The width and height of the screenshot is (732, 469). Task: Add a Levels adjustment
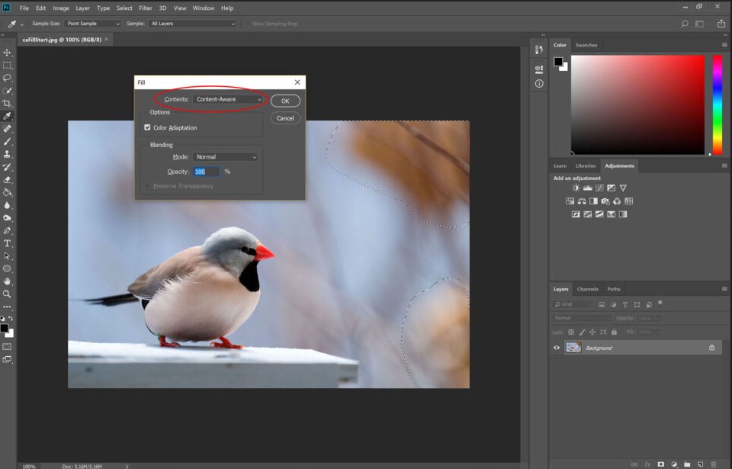pos(588,188)
